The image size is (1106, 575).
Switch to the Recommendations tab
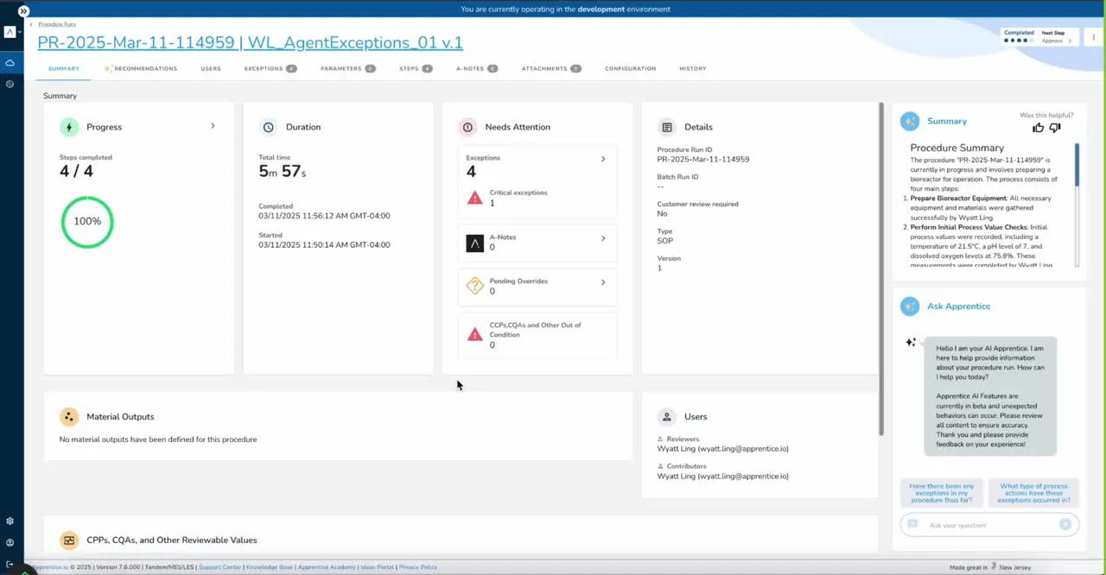tap(141, 68)
